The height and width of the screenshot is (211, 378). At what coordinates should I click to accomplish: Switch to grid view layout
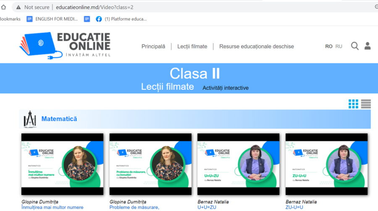353,104
